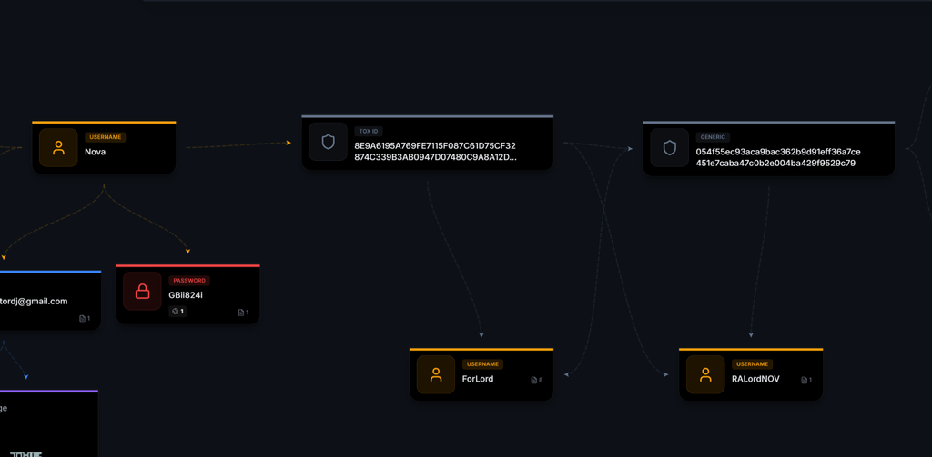Click the USERNAME tag on the Nova node
Image resolution: width=932 pixels, height=457 pixels.
click(106, 137)
